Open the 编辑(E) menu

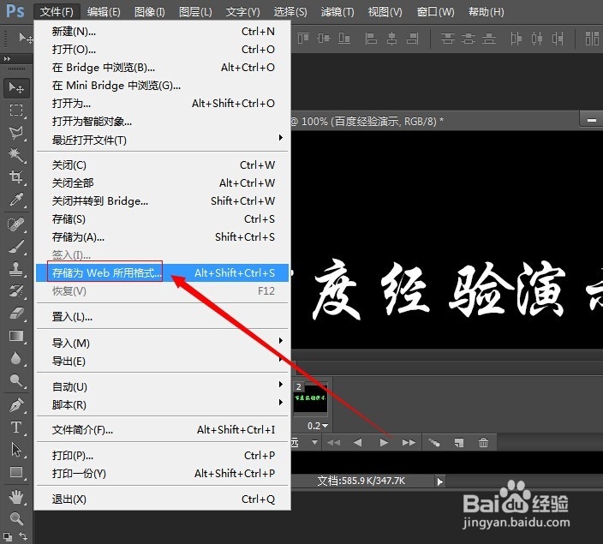click(104, 12)
